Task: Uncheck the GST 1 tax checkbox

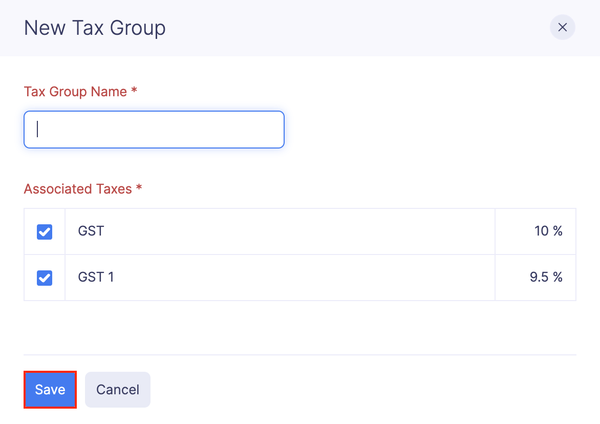Action: (x=44, y=278)
